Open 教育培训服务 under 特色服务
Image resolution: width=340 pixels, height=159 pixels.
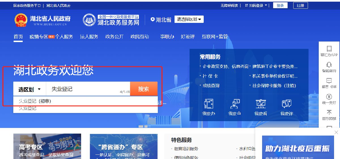tap(186, 149)
